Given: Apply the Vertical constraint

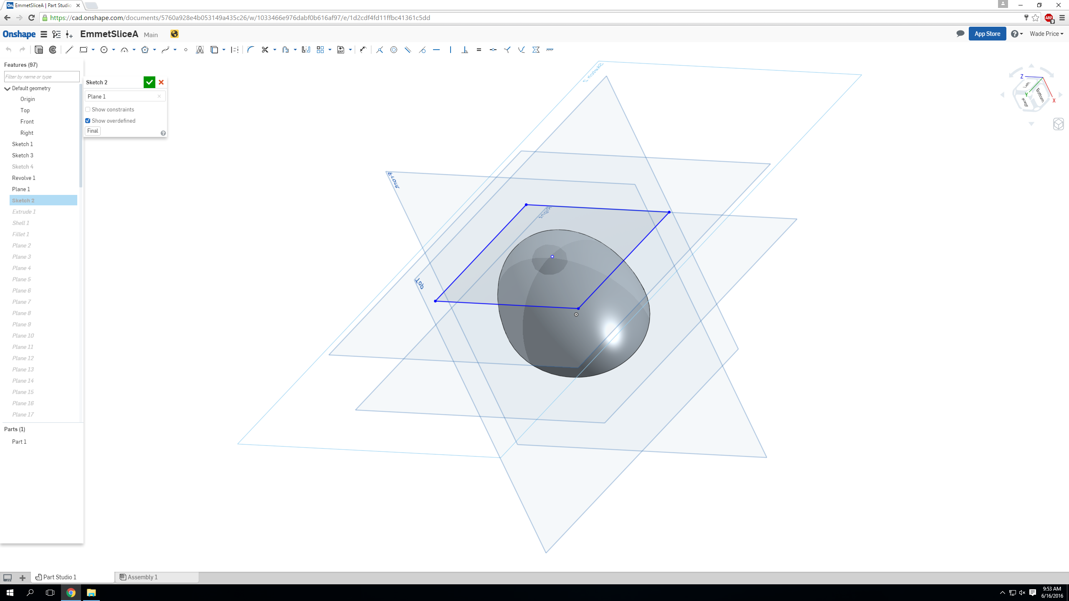Looking at the screenshot, I should pyautogui.click(x=451, y=50).
